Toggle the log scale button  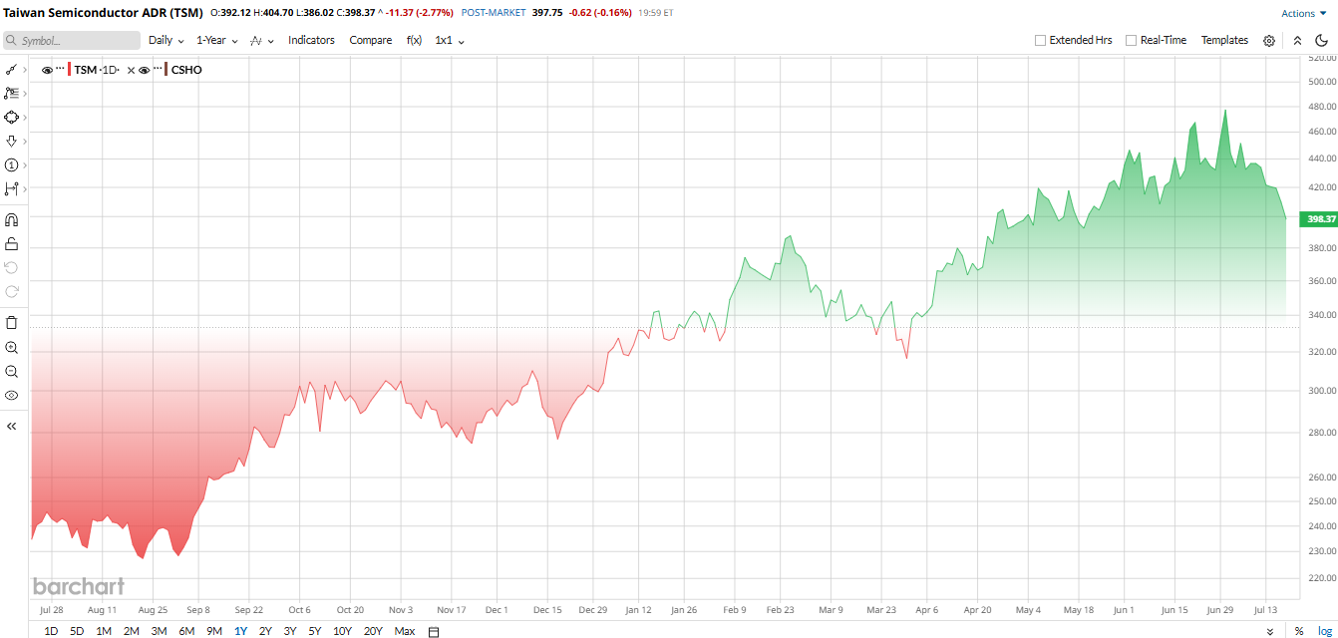point(1325,631)
